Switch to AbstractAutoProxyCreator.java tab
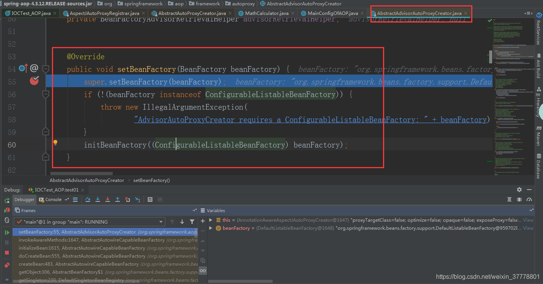 (x=192, y=13)
